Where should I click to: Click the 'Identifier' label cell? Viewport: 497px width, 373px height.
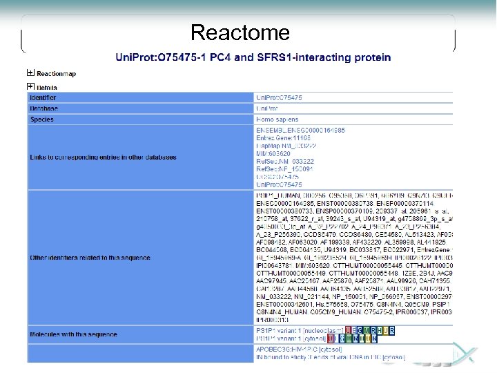click(140, 97)
